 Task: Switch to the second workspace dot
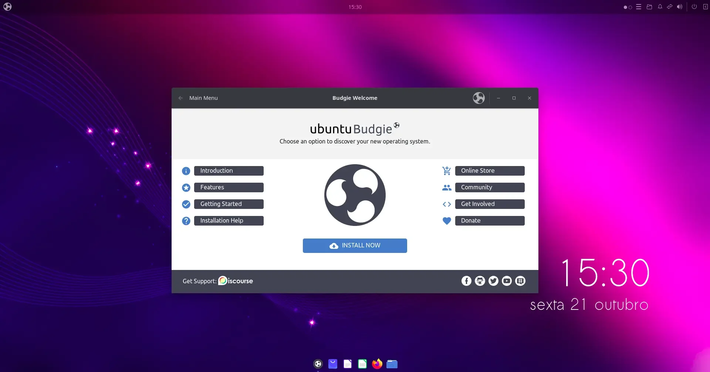coord(630,7)
